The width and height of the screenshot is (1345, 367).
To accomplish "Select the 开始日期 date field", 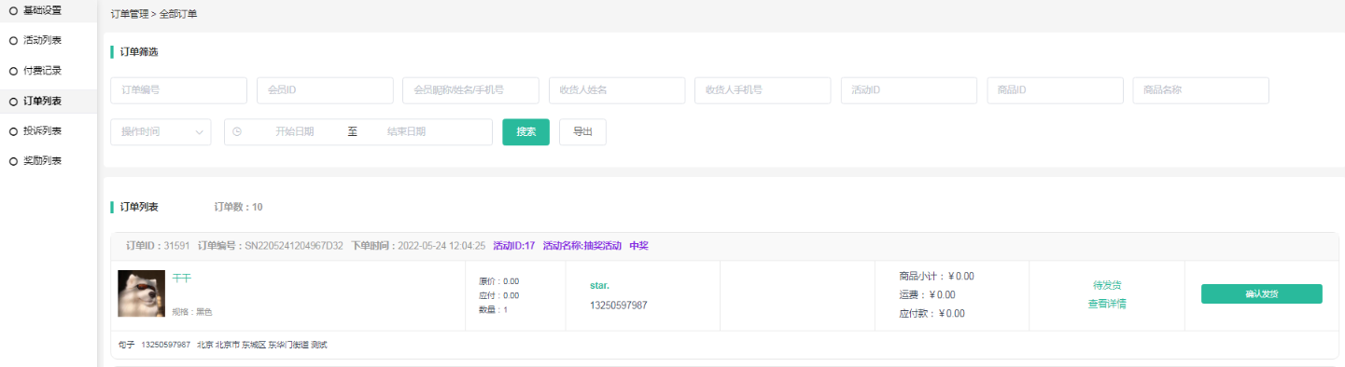I will tap(295, 132).
